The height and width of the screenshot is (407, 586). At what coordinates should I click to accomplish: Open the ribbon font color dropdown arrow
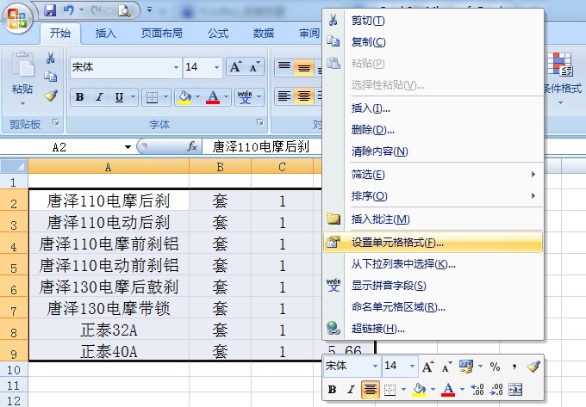tap(226, 98)
